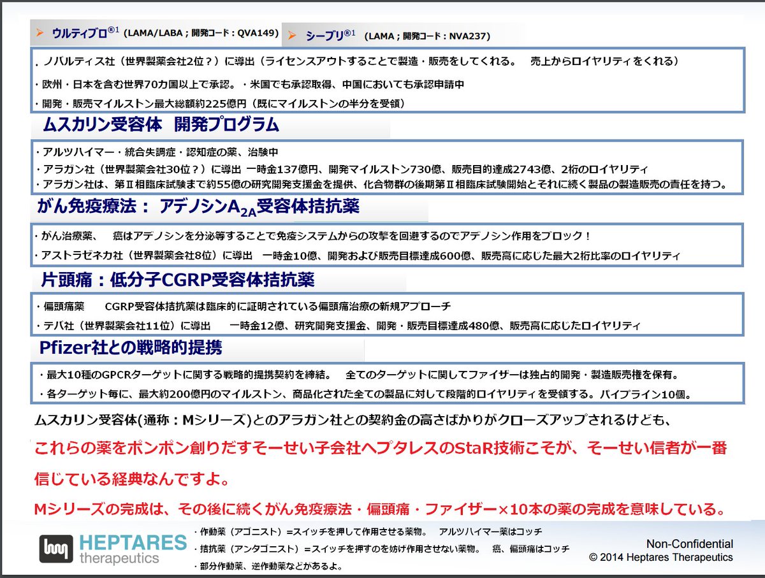Click the line with 一時金137億円
The image size is (765, 578).
pos(342,170)
